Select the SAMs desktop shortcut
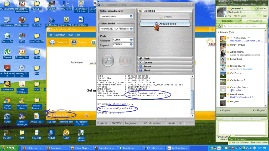The height and width of the screenshot is (151, 269). (22, 38)
